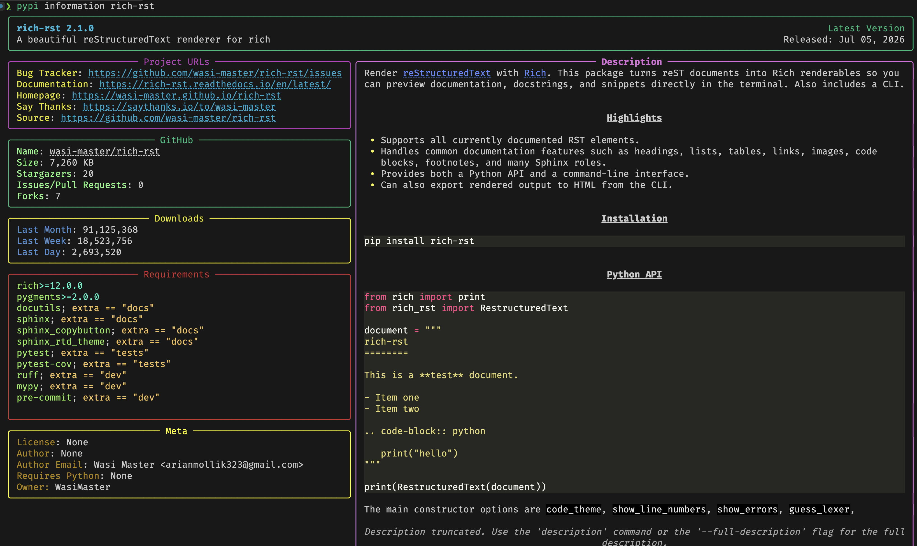Click the 'Meta' panel title
The image size is (917, 546).
tap(176, 431)
